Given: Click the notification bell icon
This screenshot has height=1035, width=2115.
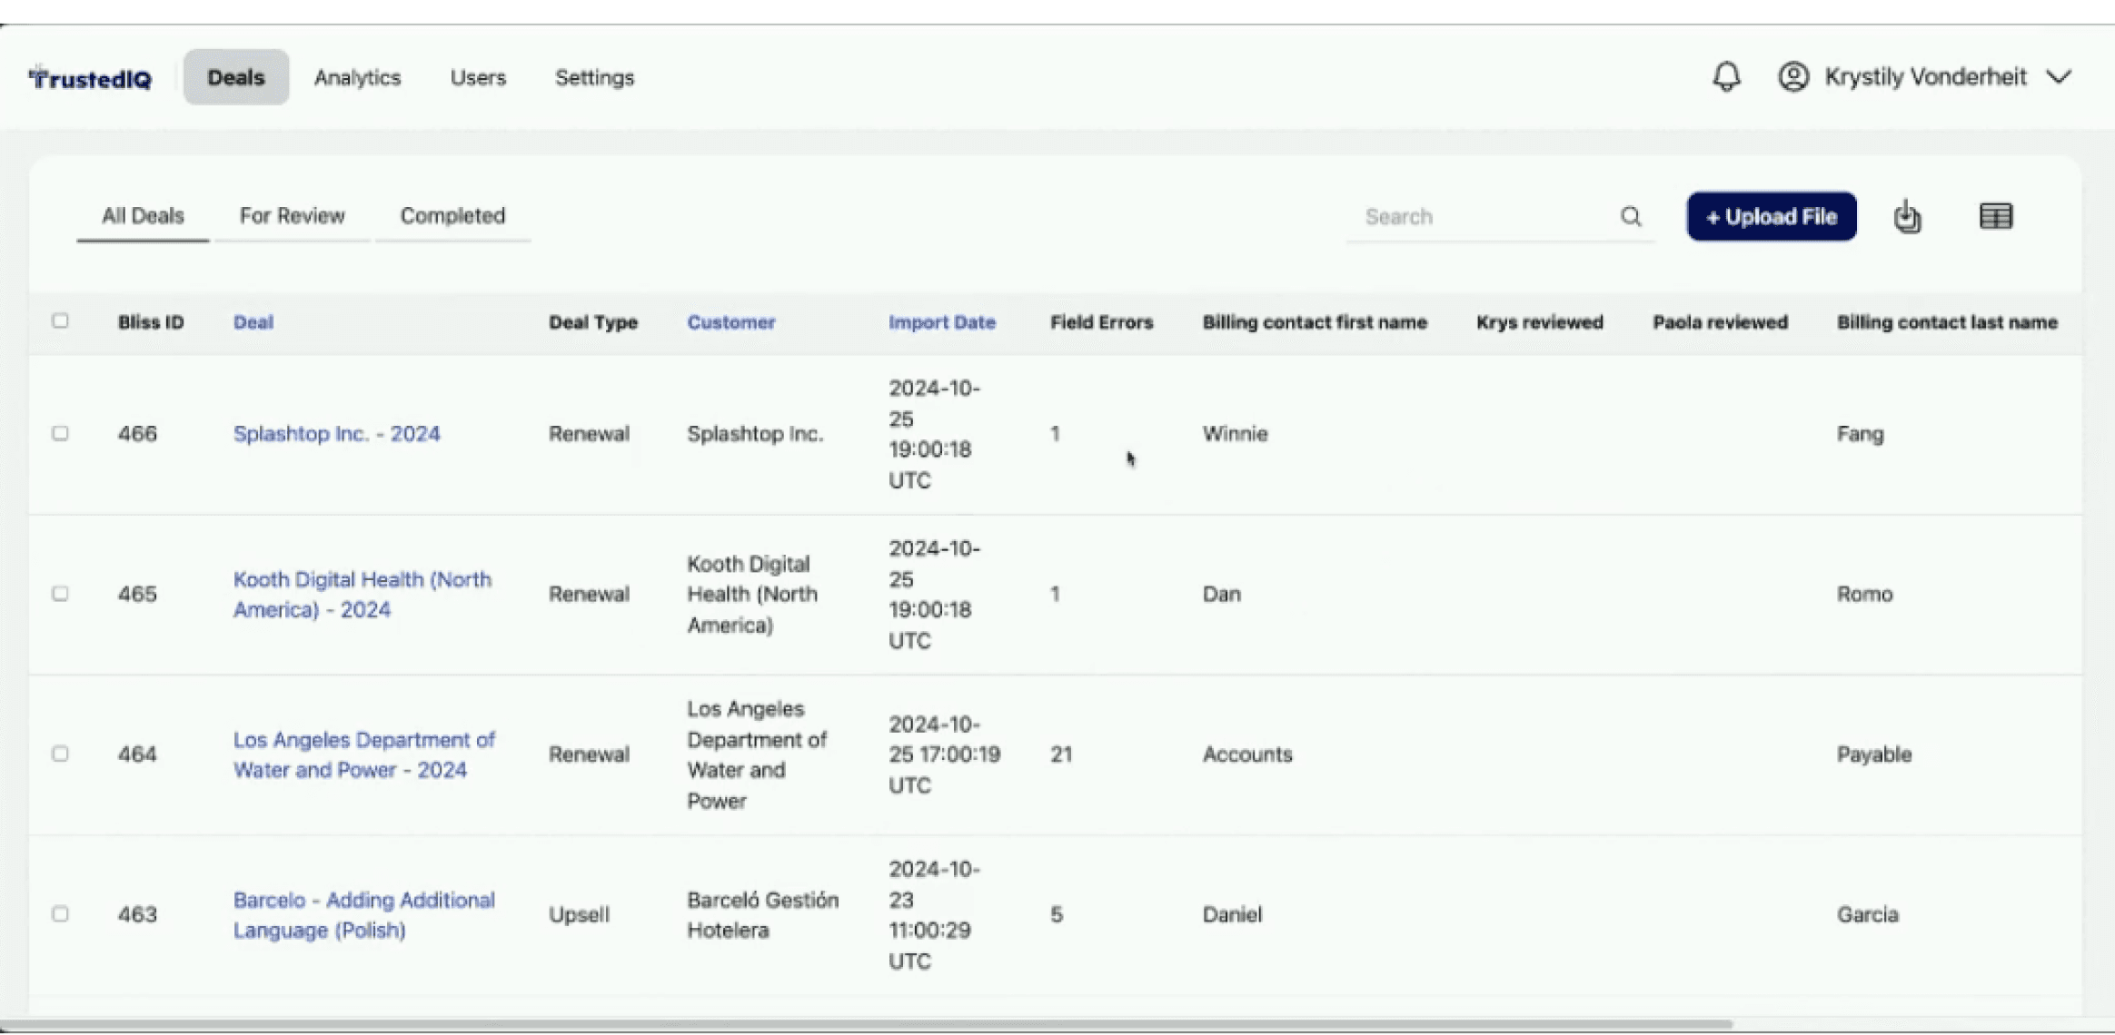Looking at the screenshot, I should pyautogui.click(x=1726, y=77).
